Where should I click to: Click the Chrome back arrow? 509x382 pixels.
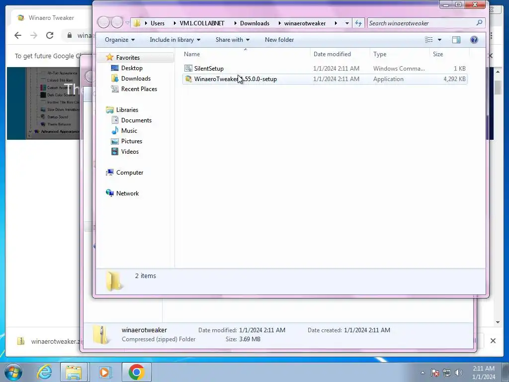18,35
